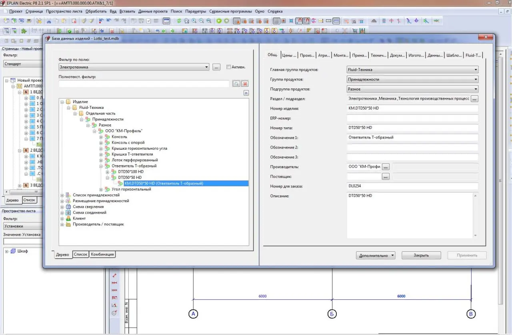Click the green back arrow icon
Viewport: 512px width, 335px height.
[219, 21]
